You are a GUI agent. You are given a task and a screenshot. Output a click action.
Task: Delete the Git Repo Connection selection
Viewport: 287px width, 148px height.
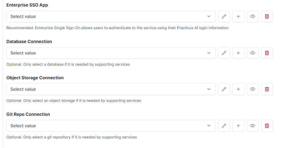point(267,126)
